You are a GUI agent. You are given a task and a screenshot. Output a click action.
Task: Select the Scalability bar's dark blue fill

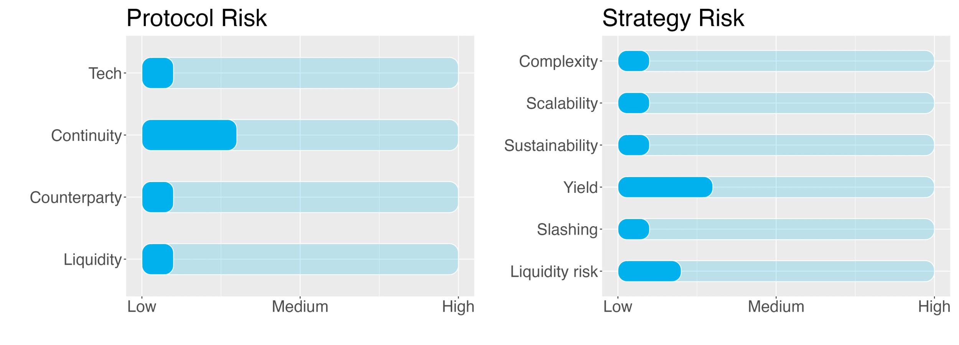[x=634, y=103]
